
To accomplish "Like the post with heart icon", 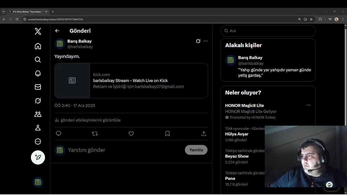I will (131, 134).
